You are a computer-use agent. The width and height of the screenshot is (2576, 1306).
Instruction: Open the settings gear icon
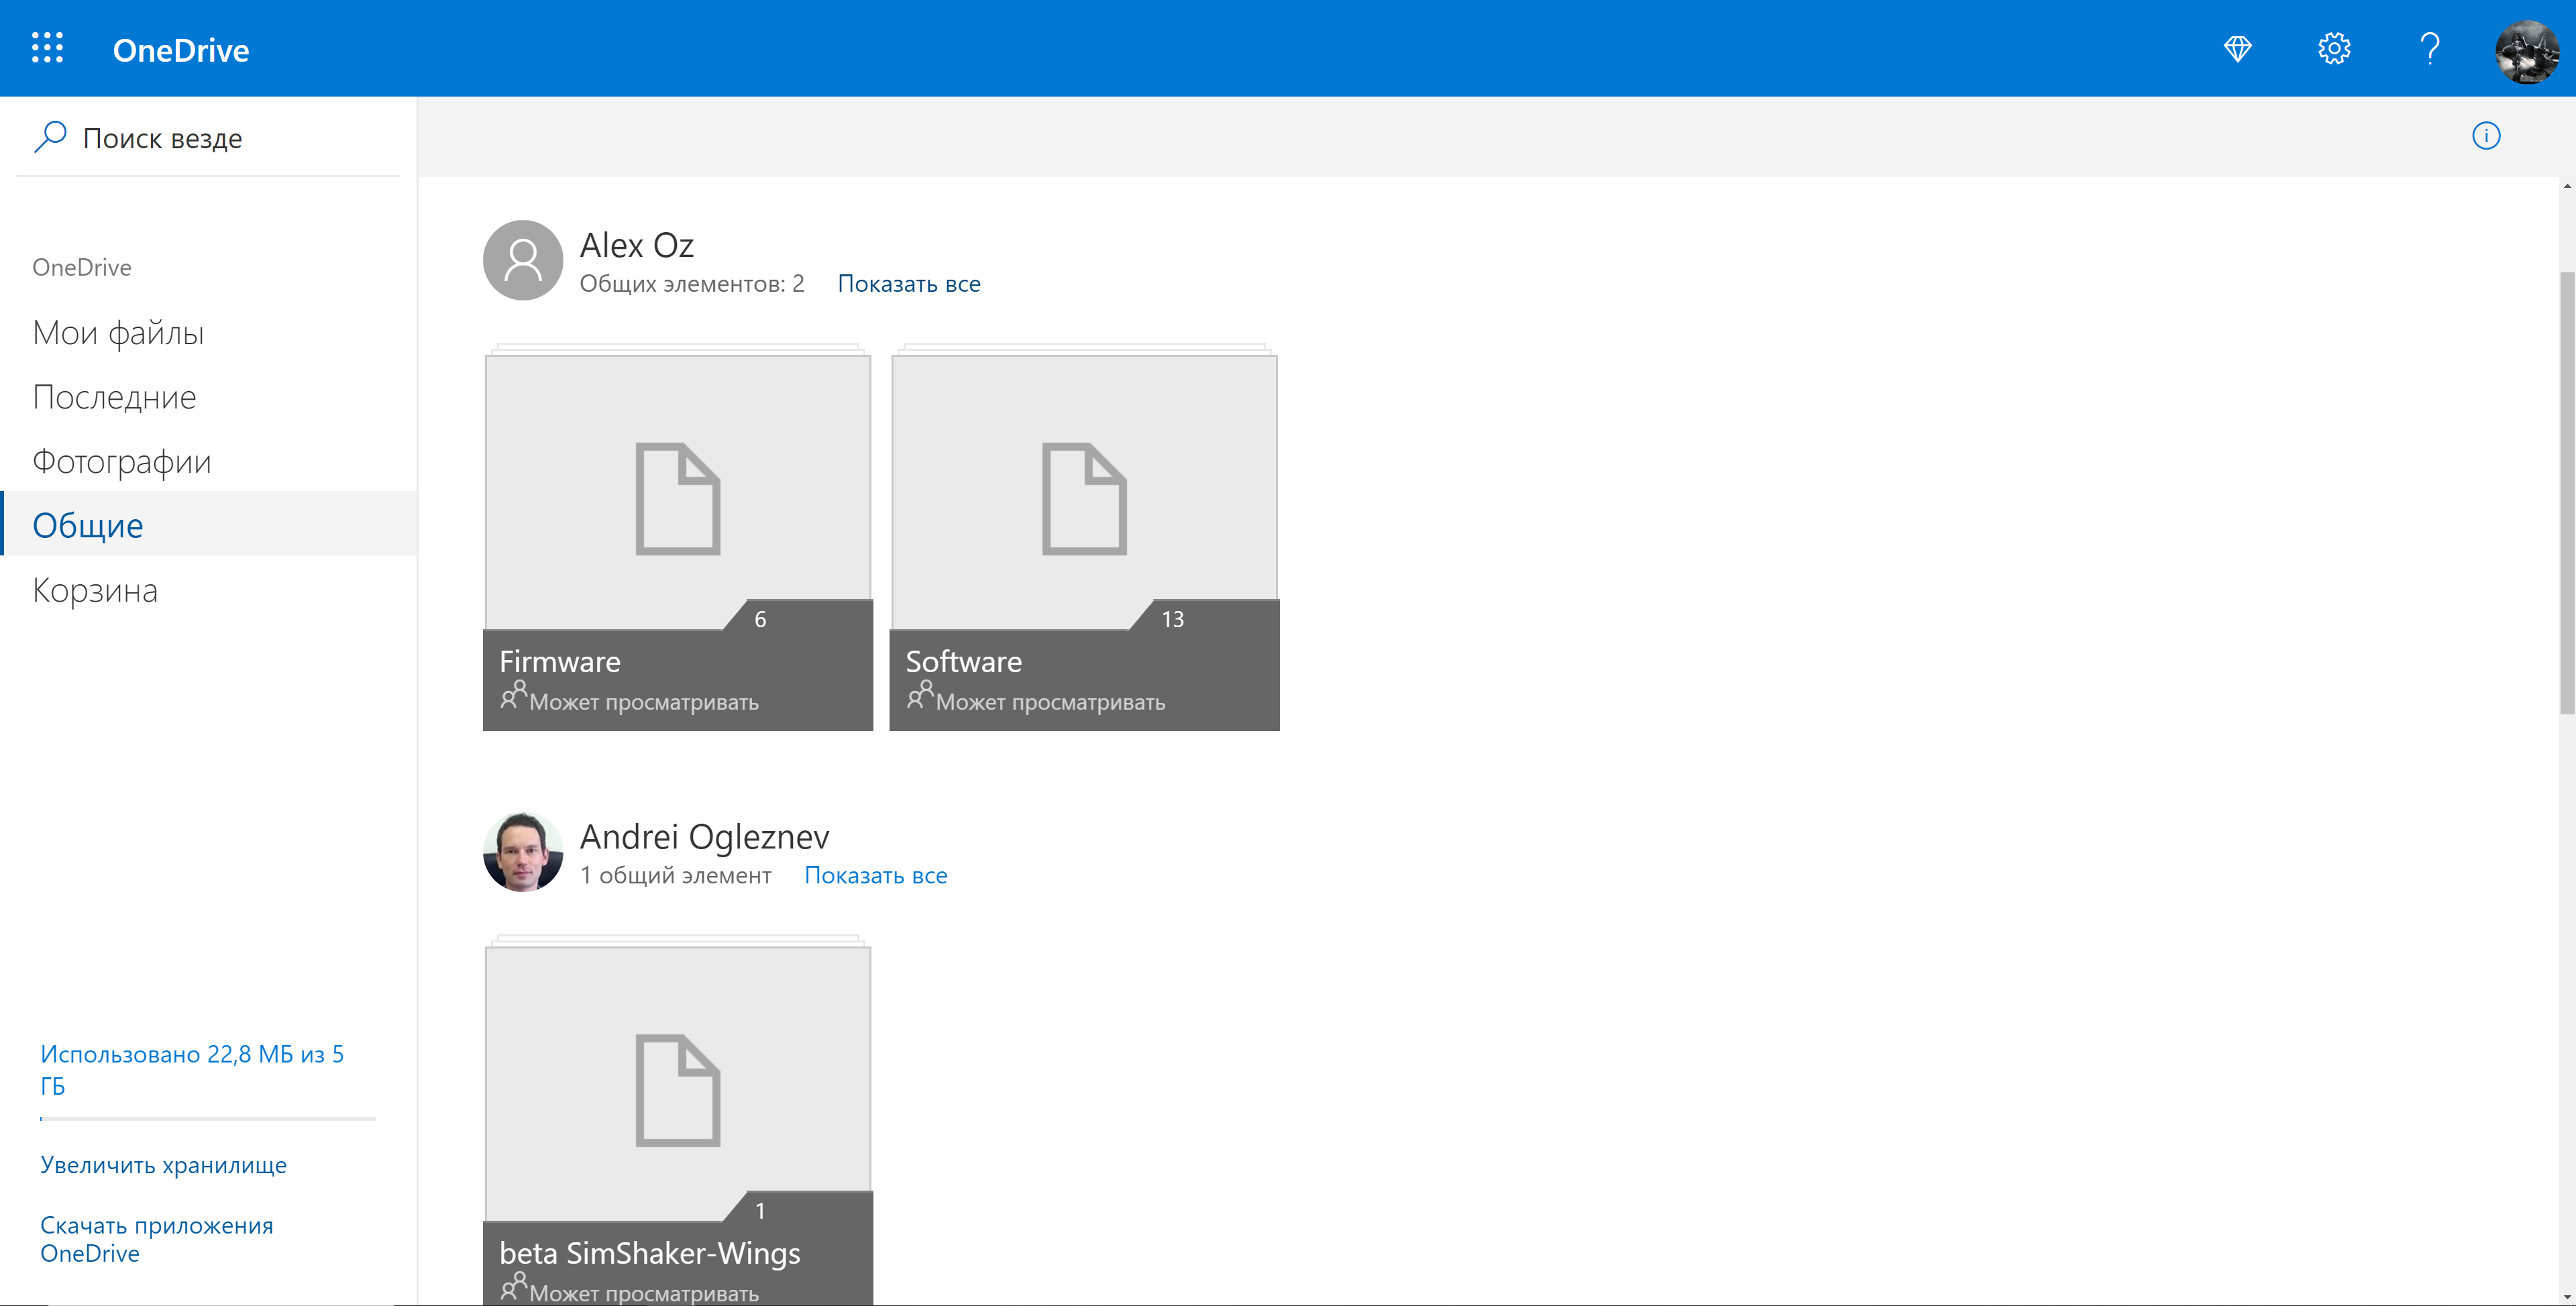(2333, 48)
